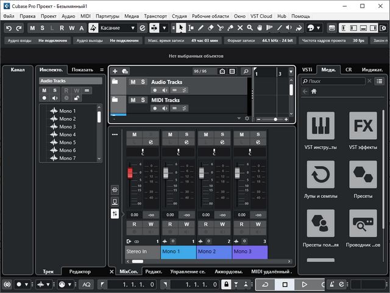390x293 pixels.
Task: Solo the MIDI Tracks folder
Action: [x=143, y=100]
